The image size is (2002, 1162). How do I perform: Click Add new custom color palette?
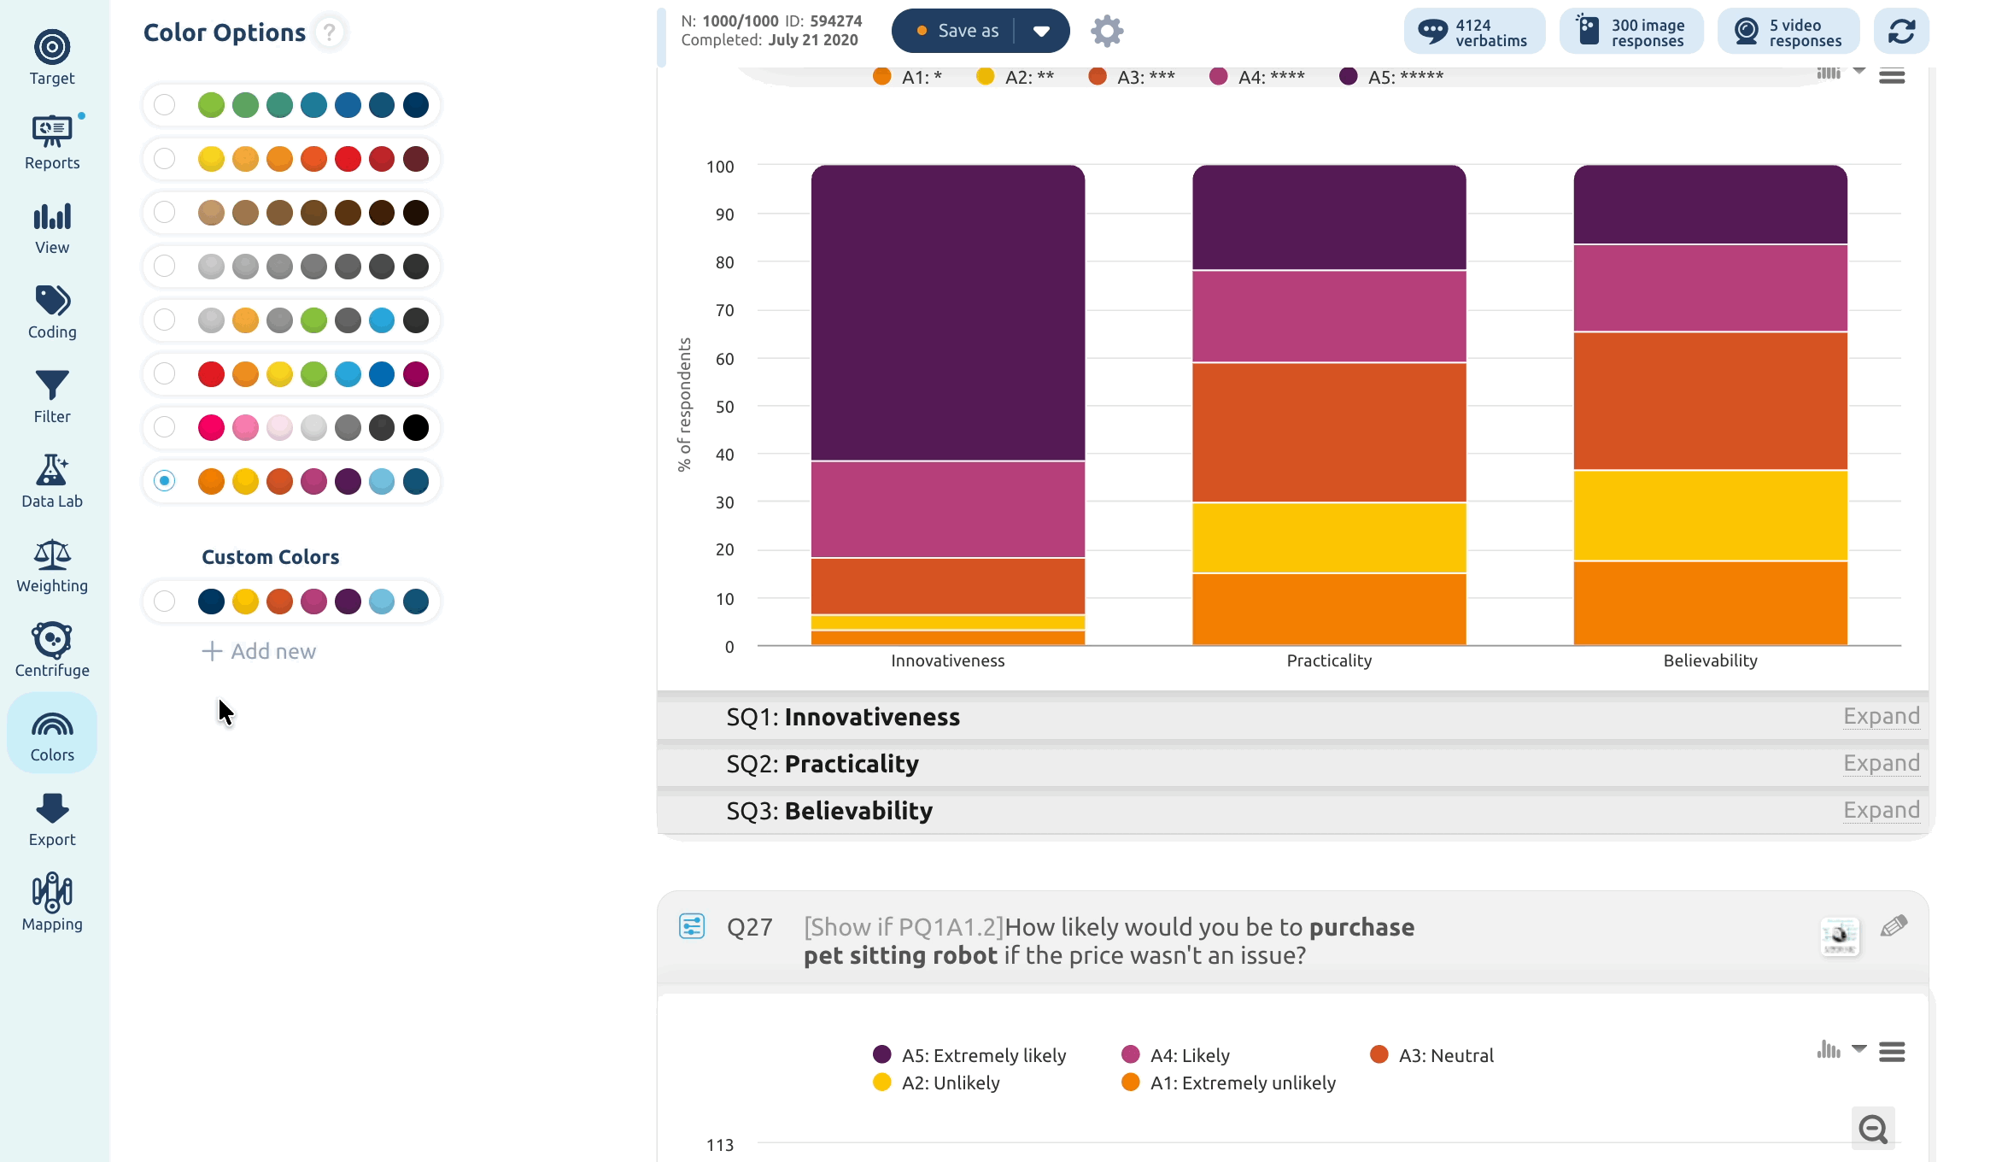pyautogui.click(x=259, y=651)
